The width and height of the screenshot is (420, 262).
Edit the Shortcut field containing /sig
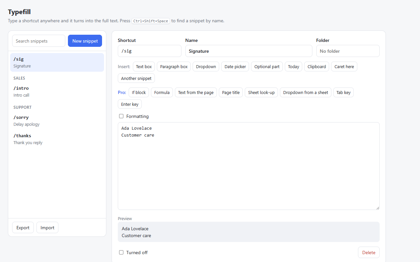click(x=150, y=51)
